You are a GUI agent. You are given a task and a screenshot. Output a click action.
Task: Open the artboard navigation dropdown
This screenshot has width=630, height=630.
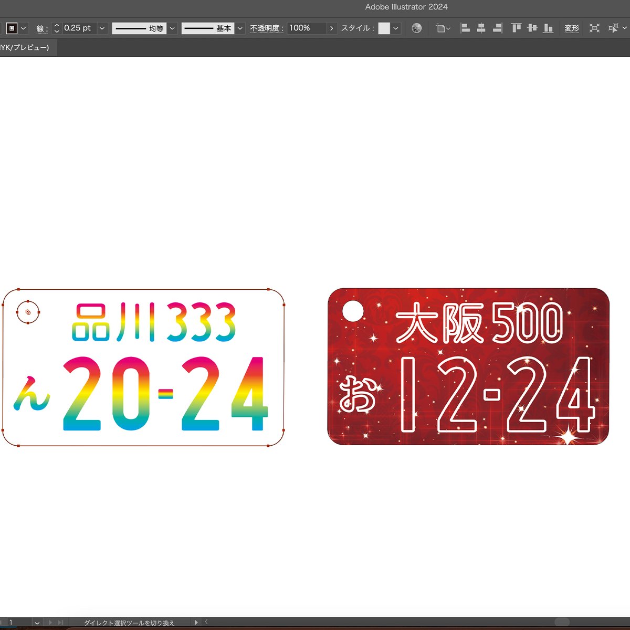pyautogui.click(x=37, y=623)
